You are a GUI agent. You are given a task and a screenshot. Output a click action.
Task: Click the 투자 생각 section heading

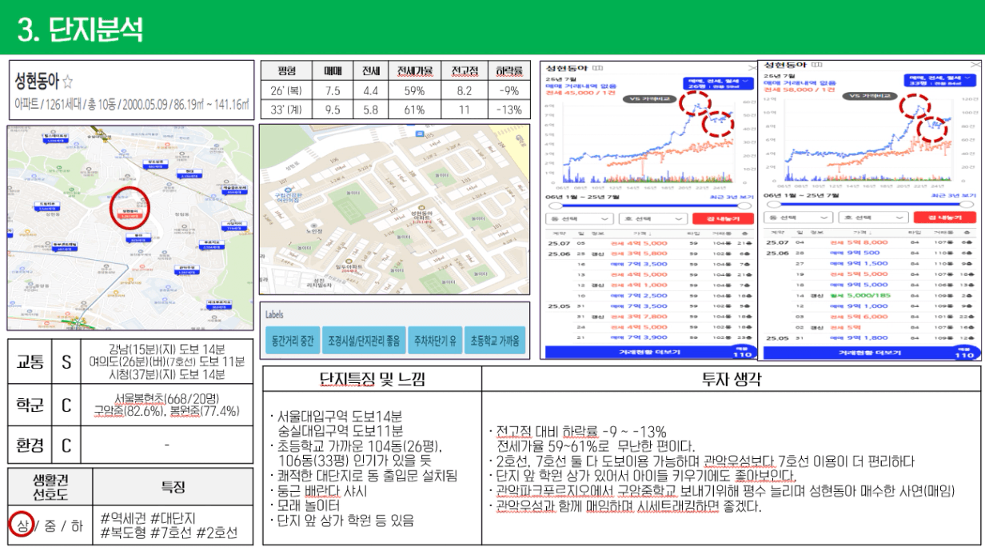730,379
